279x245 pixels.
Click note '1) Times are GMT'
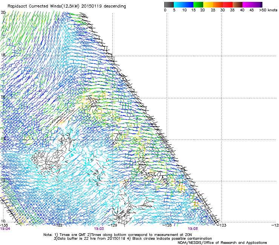click(x=70, y=235)
